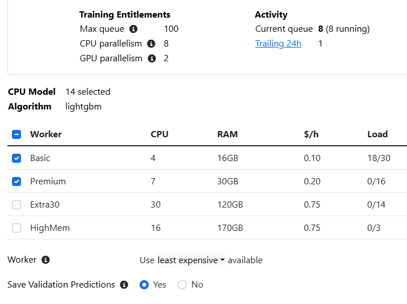This screenshot has height=304, width=407.
Task: Click the RAM column header
Action: pyautogui.click(x=228, y=134)
